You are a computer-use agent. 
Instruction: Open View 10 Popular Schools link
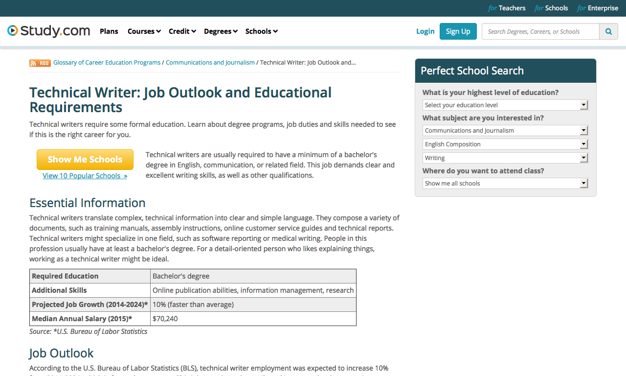pos(85,176)
